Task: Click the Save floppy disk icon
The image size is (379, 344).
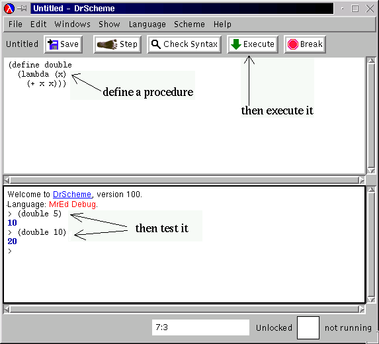Action: pyautogui.click(x=53, y=44)
